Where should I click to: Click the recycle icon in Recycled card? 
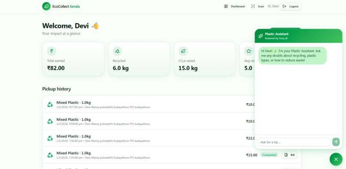click(117, 51)
